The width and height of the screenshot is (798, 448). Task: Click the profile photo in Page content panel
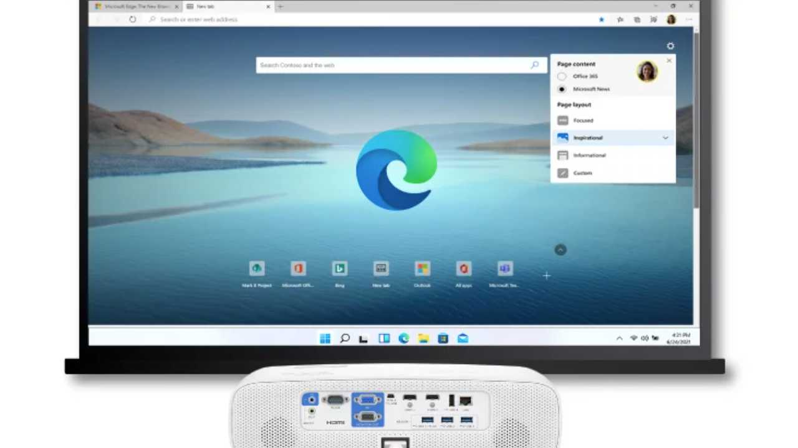[647, 71]
